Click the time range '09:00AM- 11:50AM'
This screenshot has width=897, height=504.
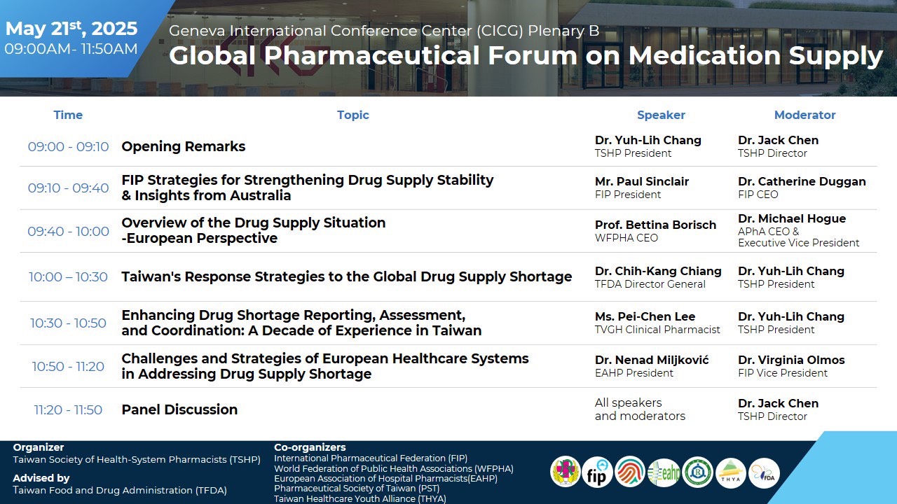71,49
